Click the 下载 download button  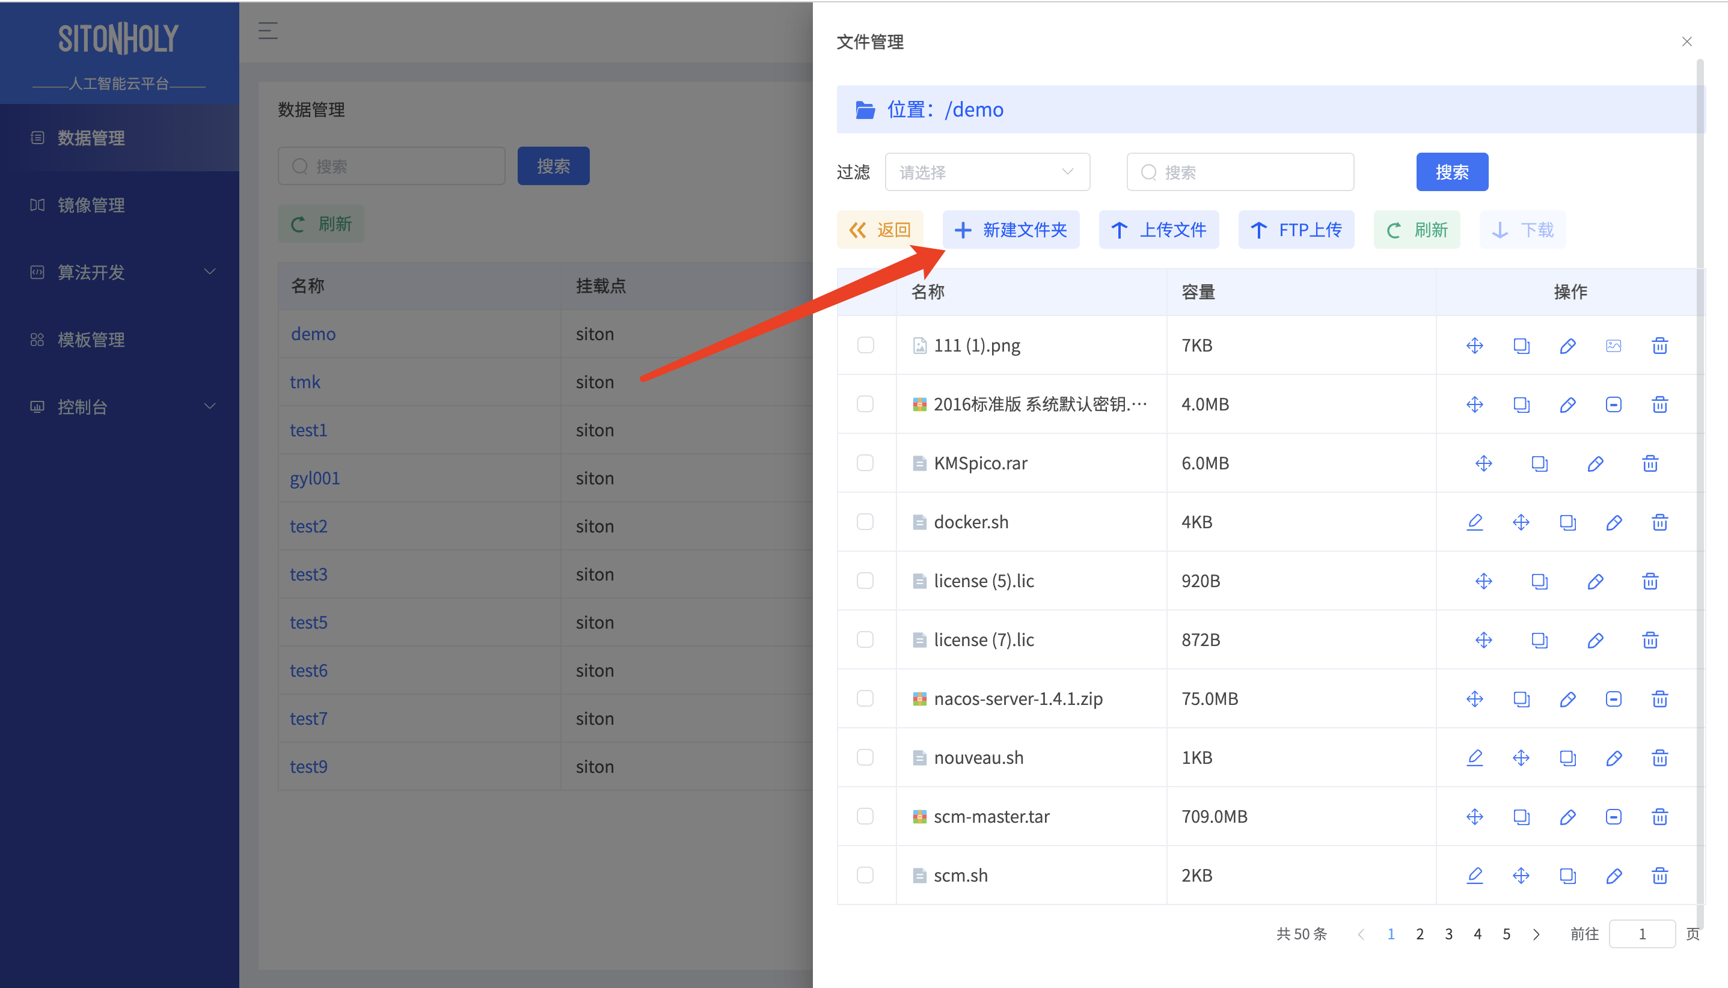[1522, 230]
